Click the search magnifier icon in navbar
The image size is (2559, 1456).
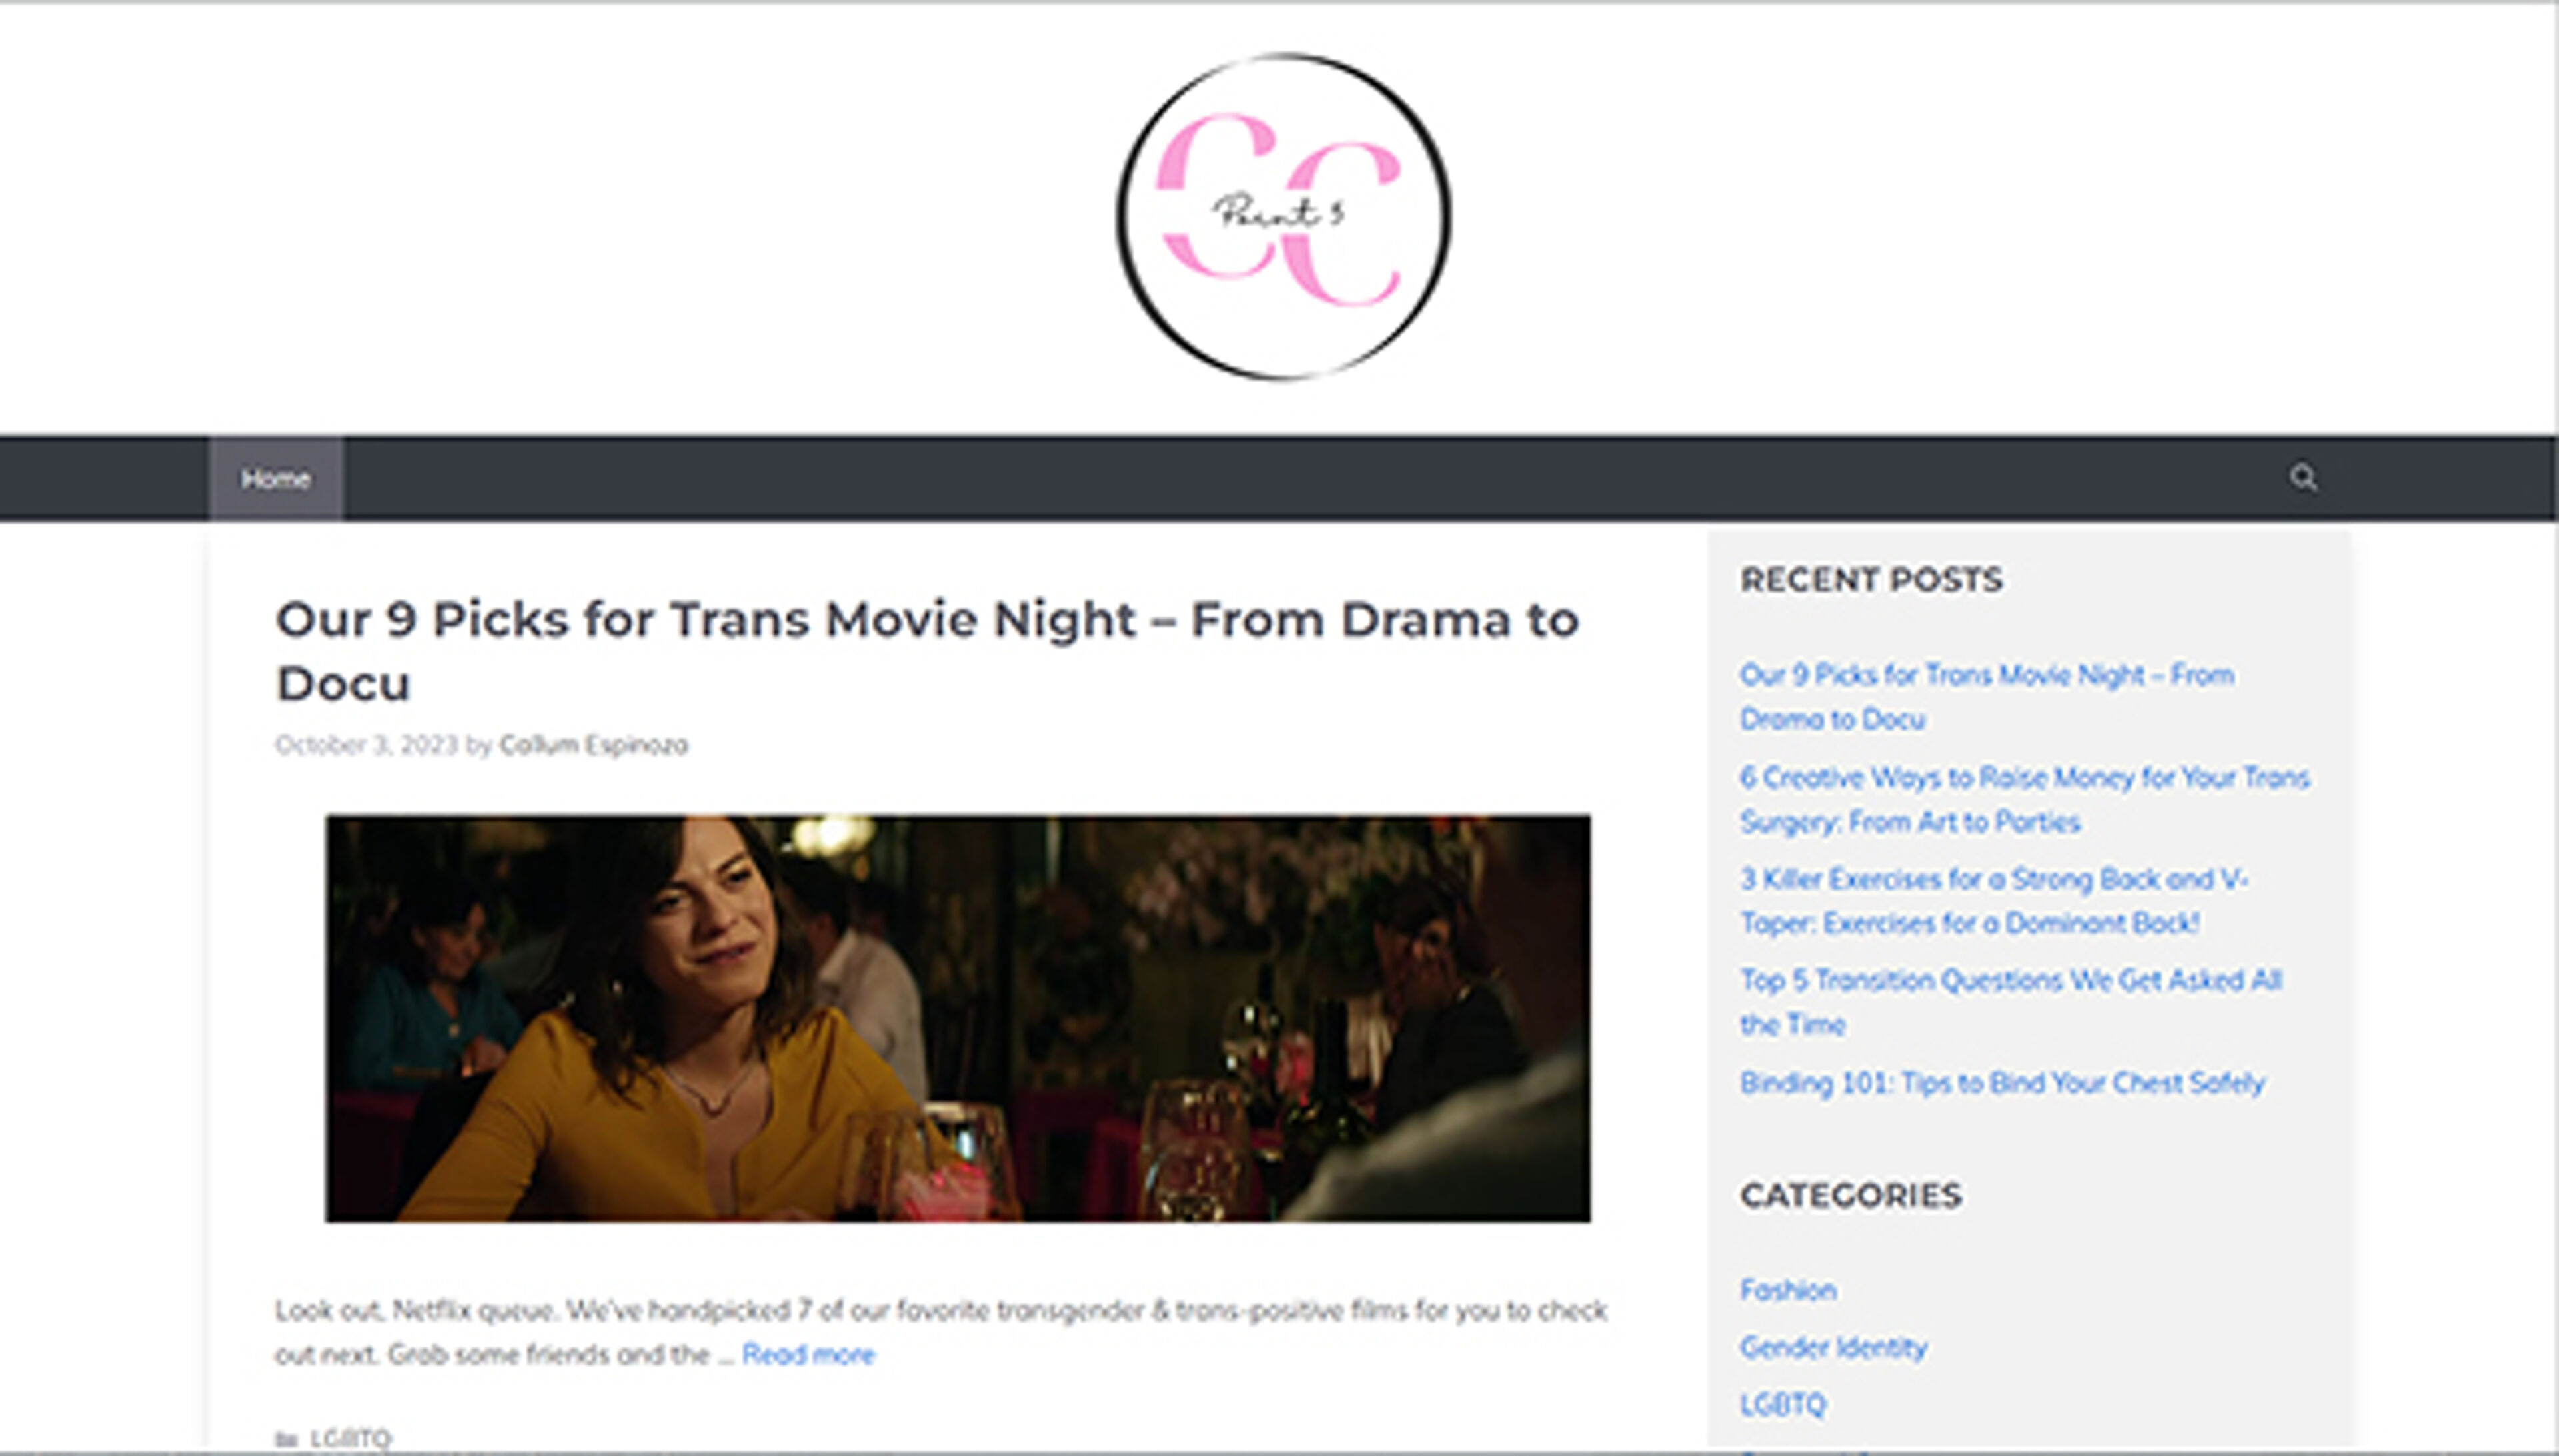point(2303,478)
